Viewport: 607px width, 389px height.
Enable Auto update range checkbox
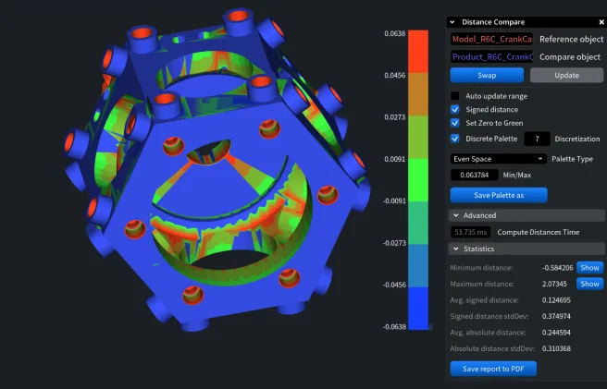point(455,96)
